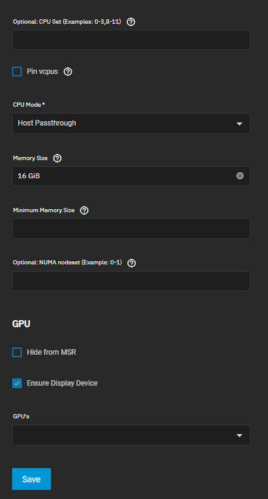Clear the 16 GiB memory value
Image resolution: width=268 pixels, height=499 pixels.
click(240, 176)
